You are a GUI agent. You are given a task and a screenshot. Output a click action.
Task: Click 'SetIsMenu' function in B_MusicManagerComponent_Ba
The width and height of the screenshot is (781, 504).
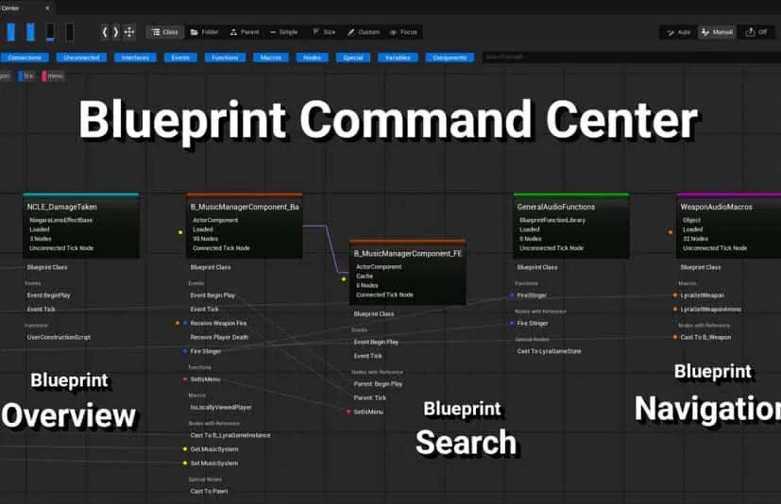[205, 379]
